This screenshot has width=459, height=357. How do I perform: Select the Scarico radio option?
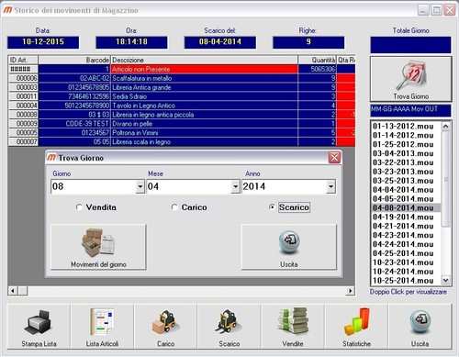click(x=289, y=207)
